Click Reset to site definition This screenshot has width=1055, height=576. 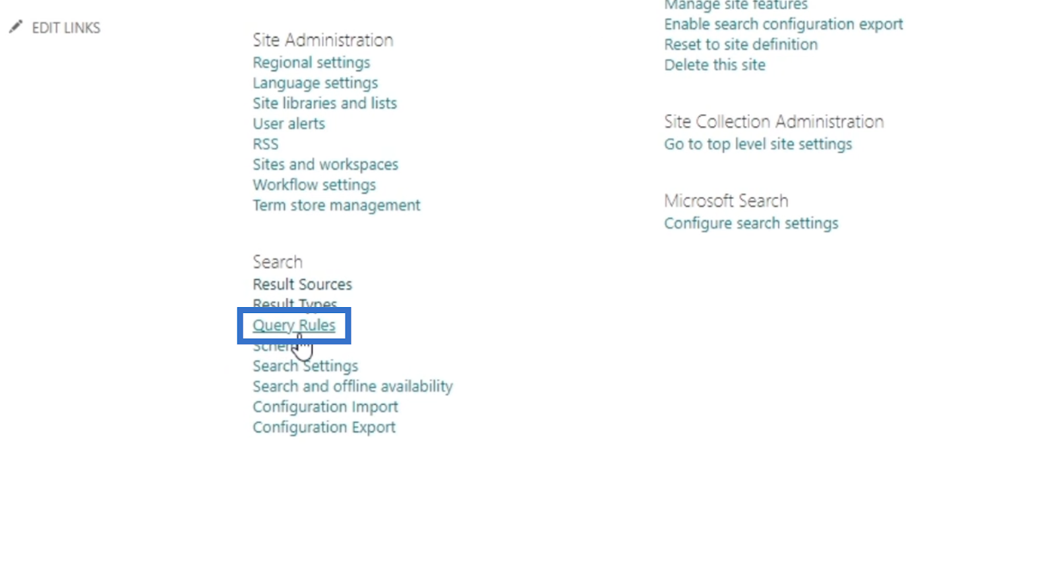[x=740, y=45]
